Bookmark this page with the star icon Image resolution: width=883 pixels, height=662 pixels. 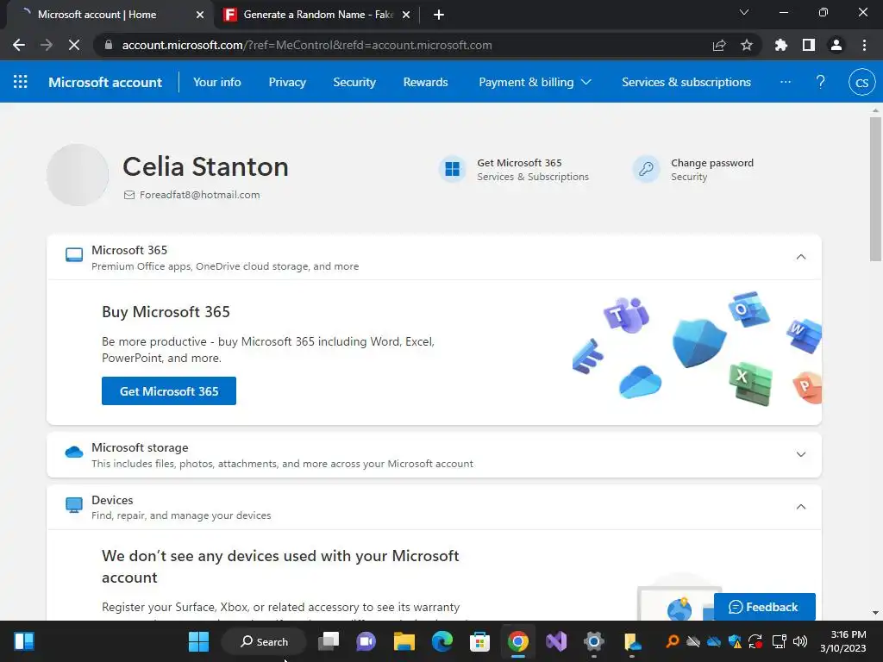tap(746, 45)
